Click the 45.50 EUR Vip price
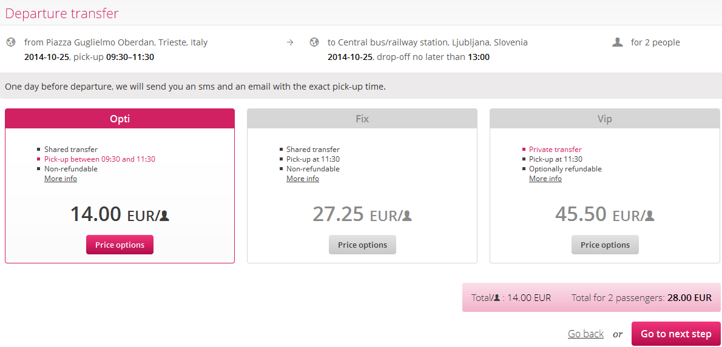This screenshot has height=347, width=722. [604, 214]
